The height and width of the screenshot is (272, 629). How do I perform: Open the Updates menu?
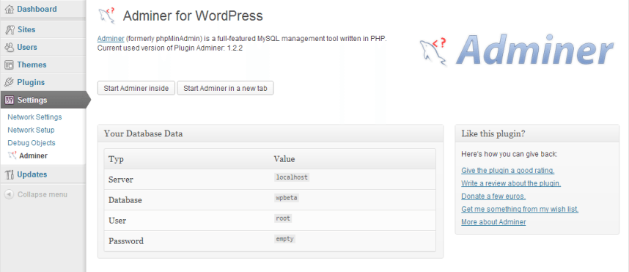pyautogui.click(x=32, y=174)
